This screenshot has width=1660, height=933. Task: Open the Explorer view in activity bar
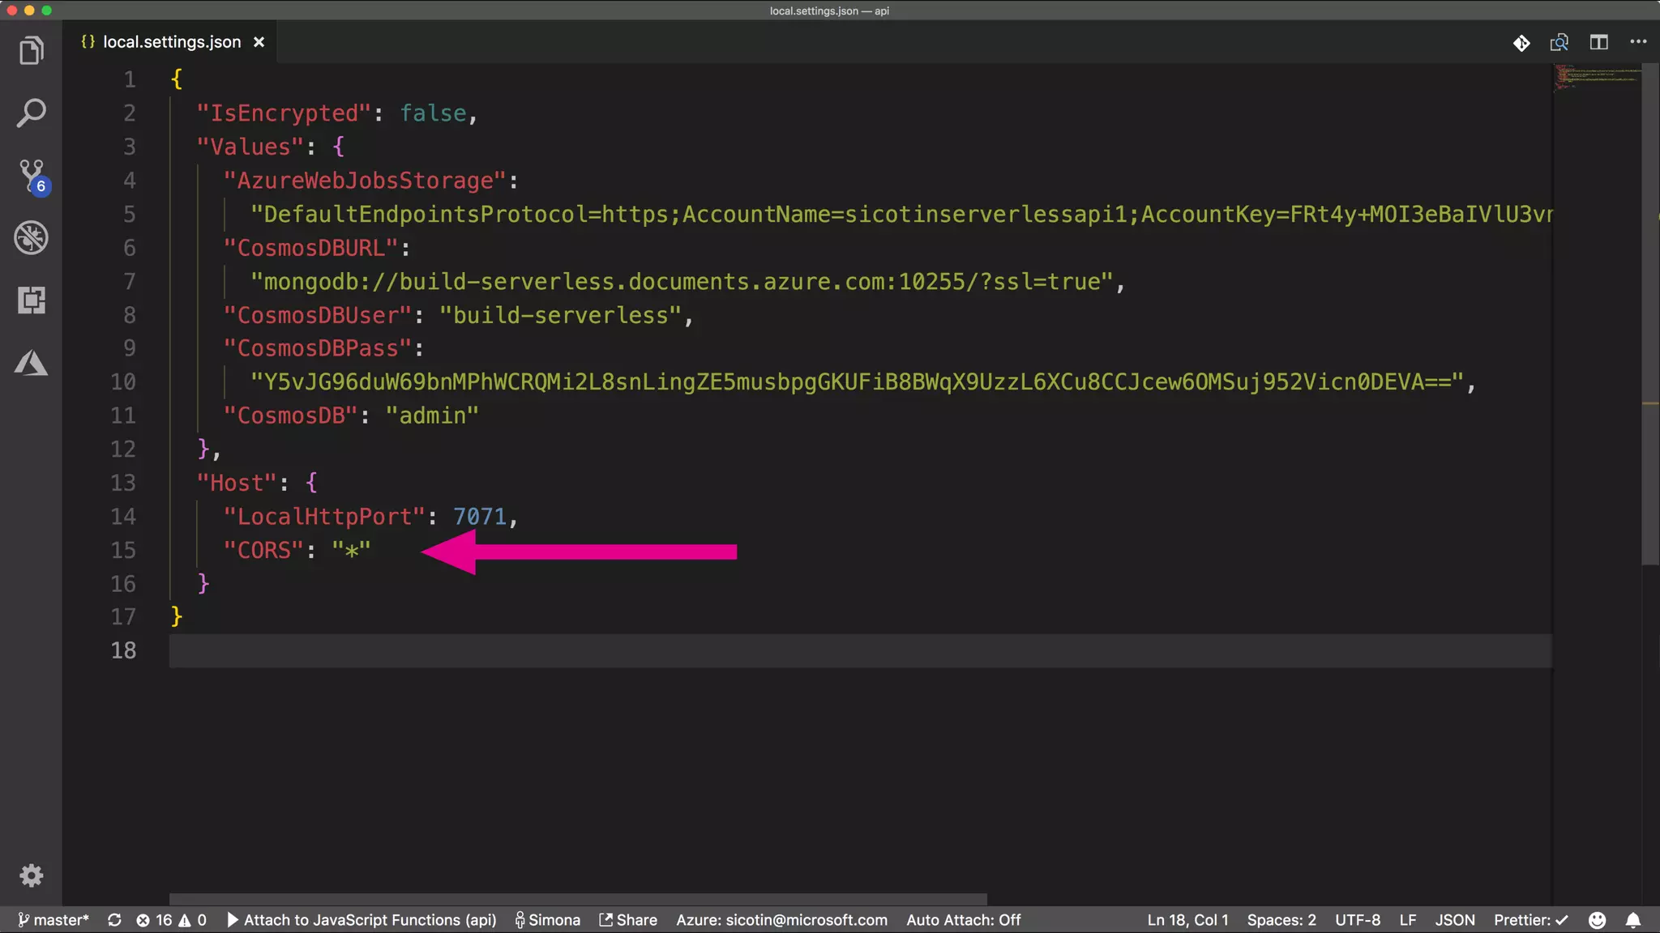[x=31, y=50]
